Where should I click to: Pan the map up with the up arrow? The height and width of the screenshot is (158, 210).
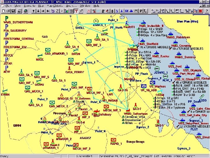(x=34, y=11)
